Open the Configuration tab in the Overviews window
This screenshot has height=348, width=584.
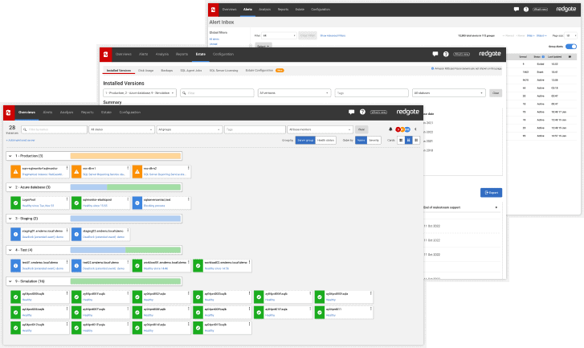click(x=130, y=113)
